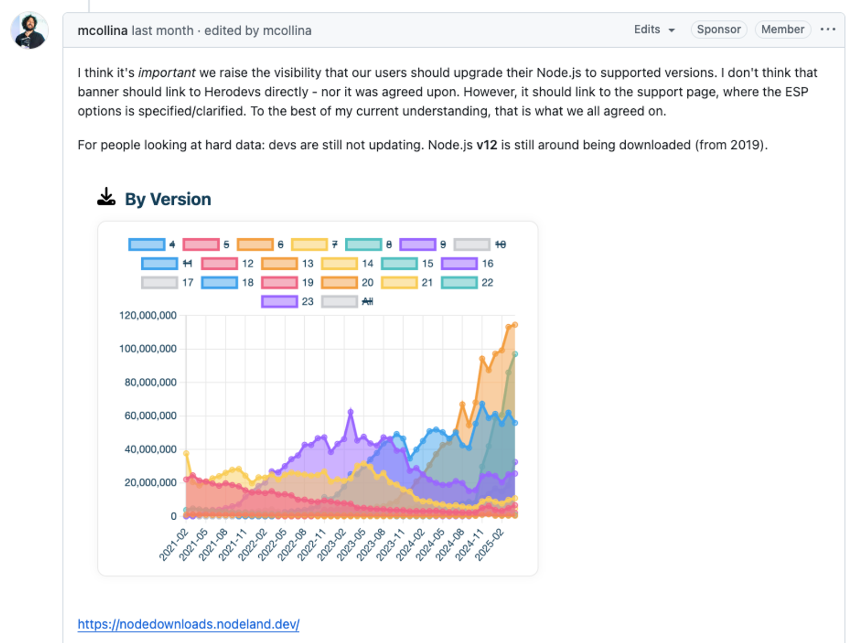Viewport: 866px width, 643px height.
Task: Open the three-dot comment options menu
Action: (x=828, y=30)
